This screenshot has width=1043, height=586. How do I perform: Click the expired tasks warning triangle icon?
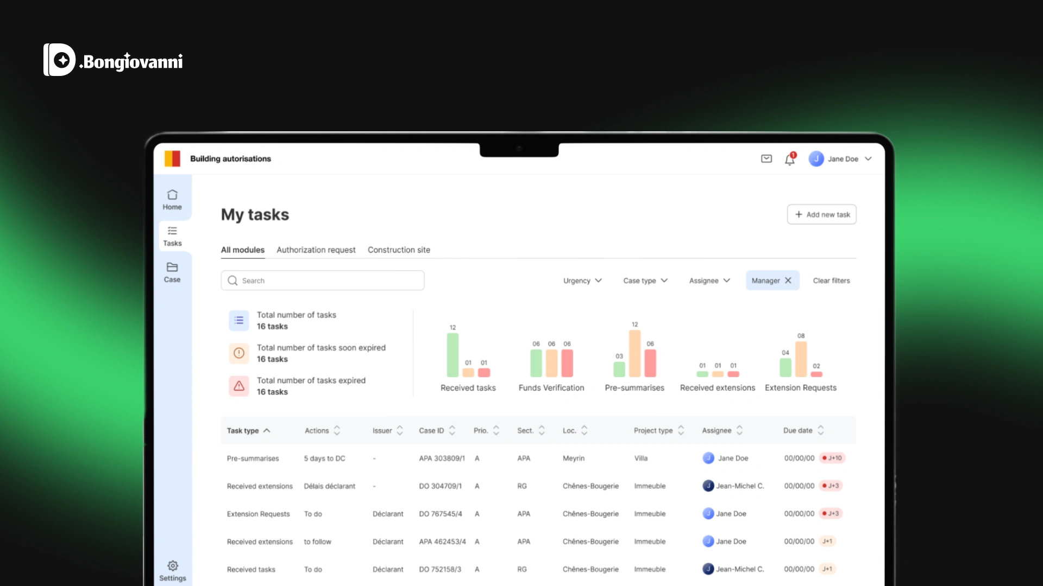tap(239, 386)
